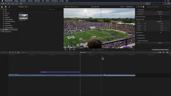171x96 pixels.
Task: Collapse the Titel tree category
Action: (x=1, y=9)
